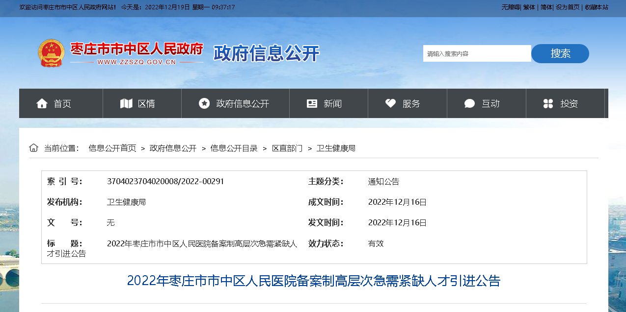Click the chat bubble icon beside 互动
The image size is (626, 312).
pos(469,103)
